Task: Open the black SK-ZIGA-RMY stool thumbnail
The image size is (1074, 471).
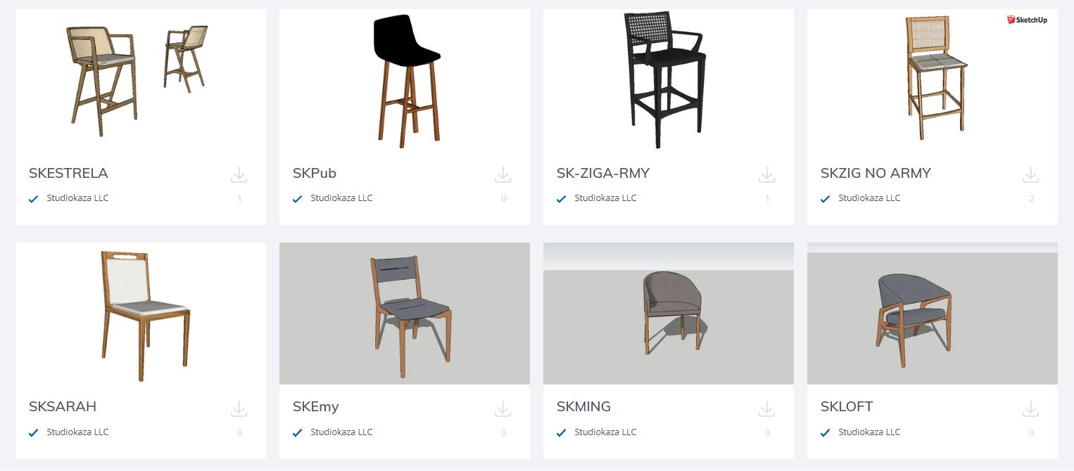Action: click(x=669, y=79)
